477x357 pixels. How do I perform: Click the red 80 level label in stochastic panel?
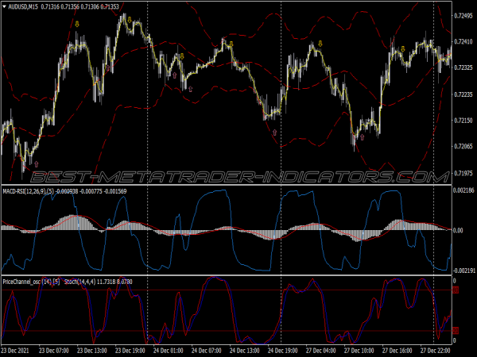[456, 290]
